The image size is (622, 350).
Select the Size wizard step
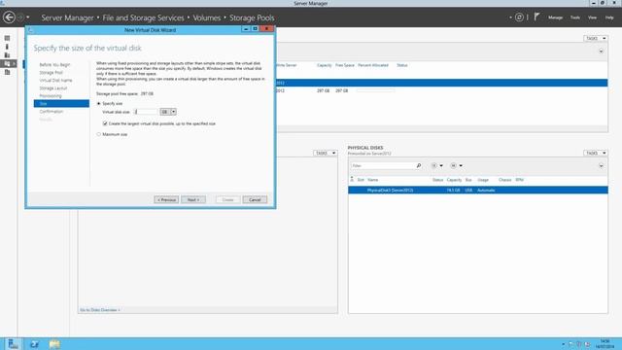click(x=61, y=104)
